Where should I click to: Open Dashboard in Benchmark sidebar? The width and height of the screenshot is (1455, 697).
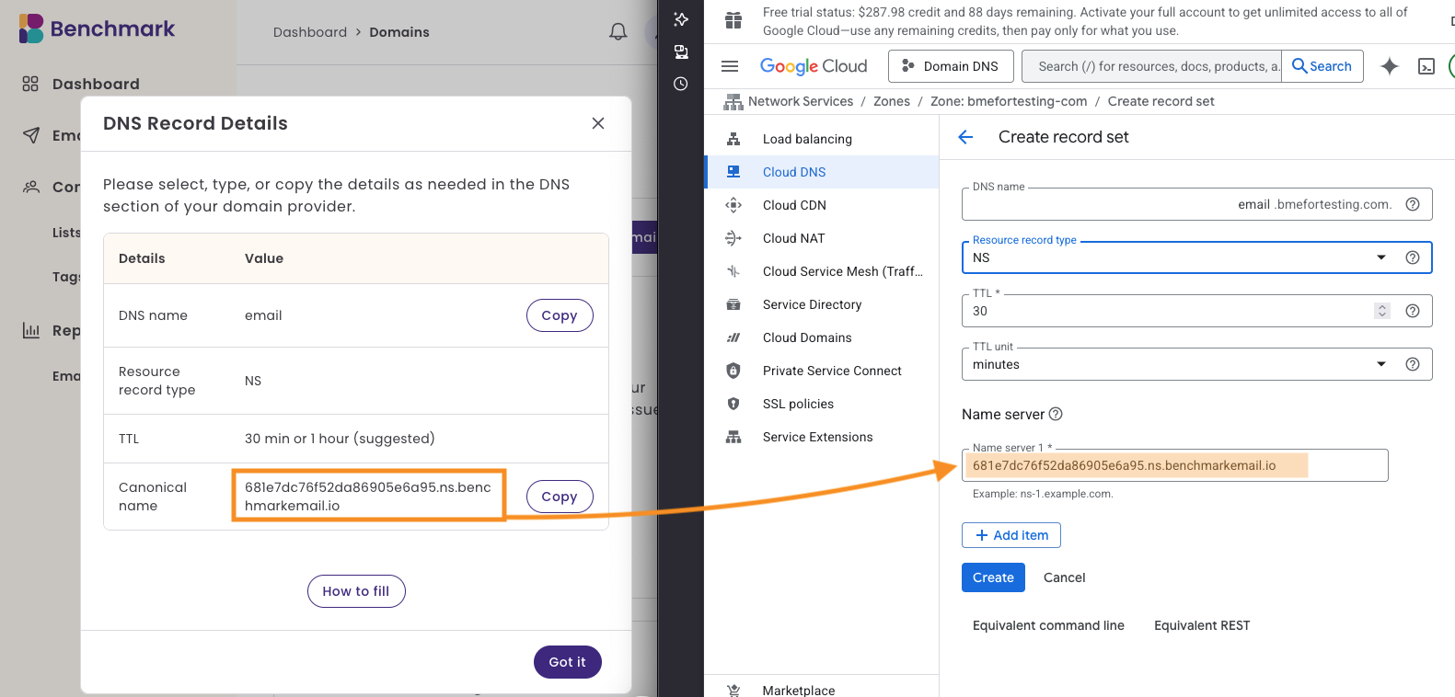pyautogui.click(x=96, y=84)
